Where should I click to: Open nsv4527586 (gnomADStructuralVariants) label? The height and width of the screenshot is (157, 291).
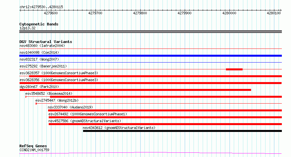85,121
